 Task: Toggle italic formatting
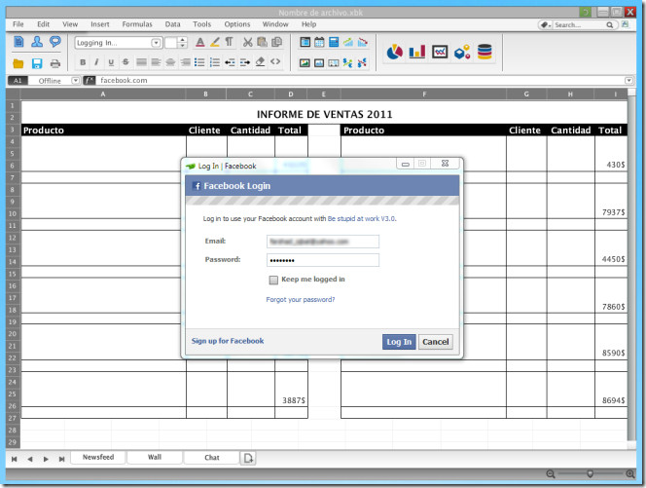(96, 62)
